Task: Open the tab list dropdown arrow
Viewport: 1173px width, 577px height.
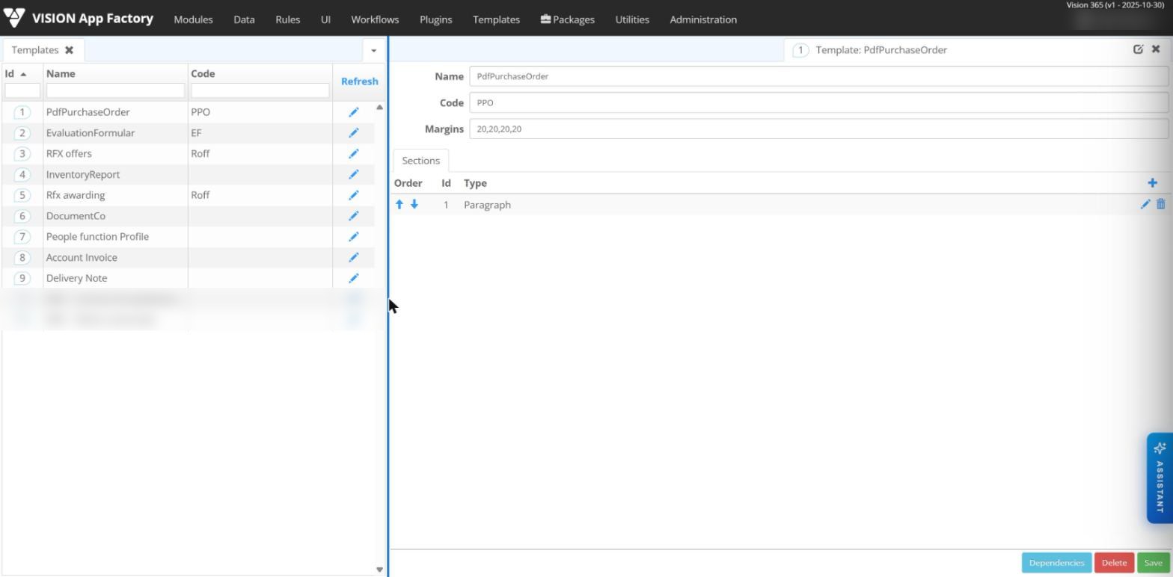Action: tap(373, 50)
